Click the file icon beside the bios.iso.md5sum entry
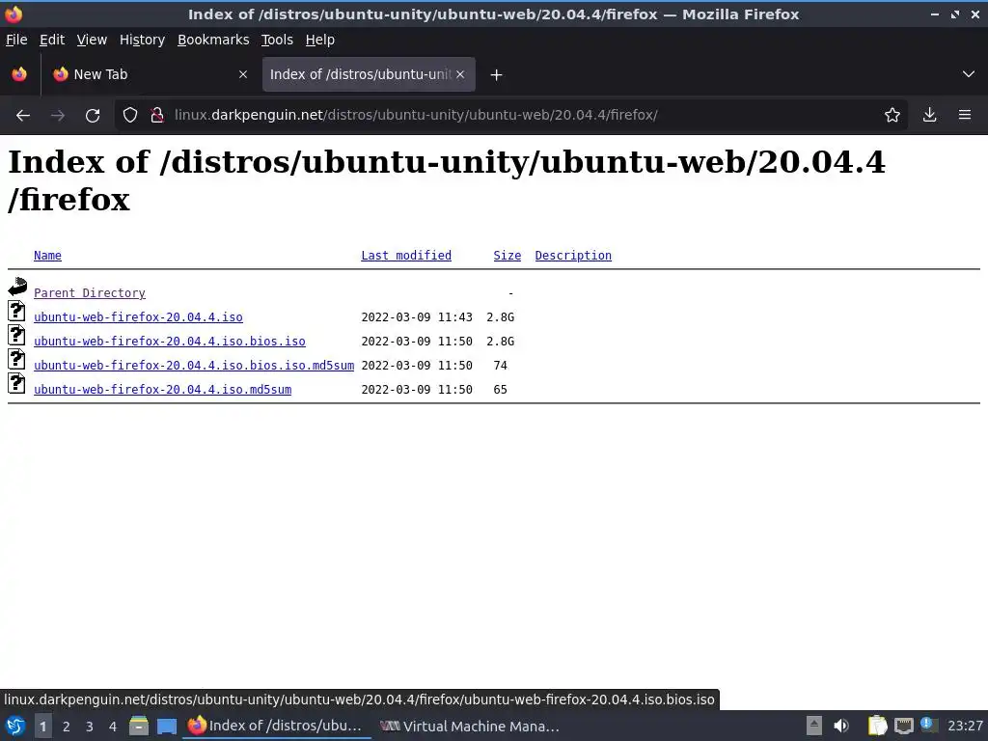The image size is (988, 741). [17, 359]
